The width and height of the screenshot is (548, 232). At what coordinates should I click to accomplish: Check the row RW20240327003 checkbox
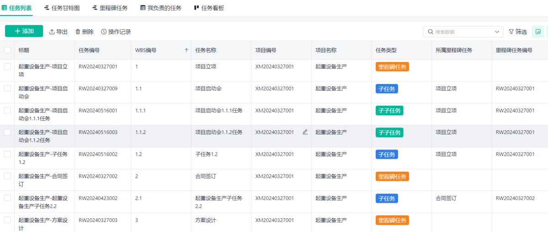7,220
